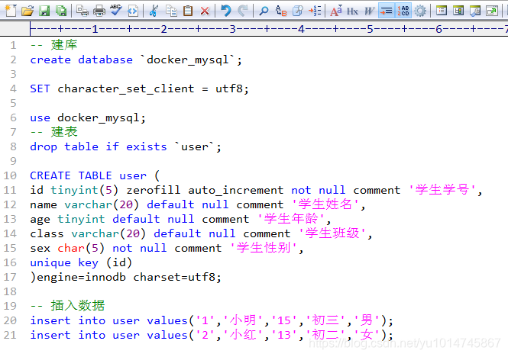Toggle word wrap with the W icon
This screenshot has height=357, width=508.
click(x=369, y=11)
